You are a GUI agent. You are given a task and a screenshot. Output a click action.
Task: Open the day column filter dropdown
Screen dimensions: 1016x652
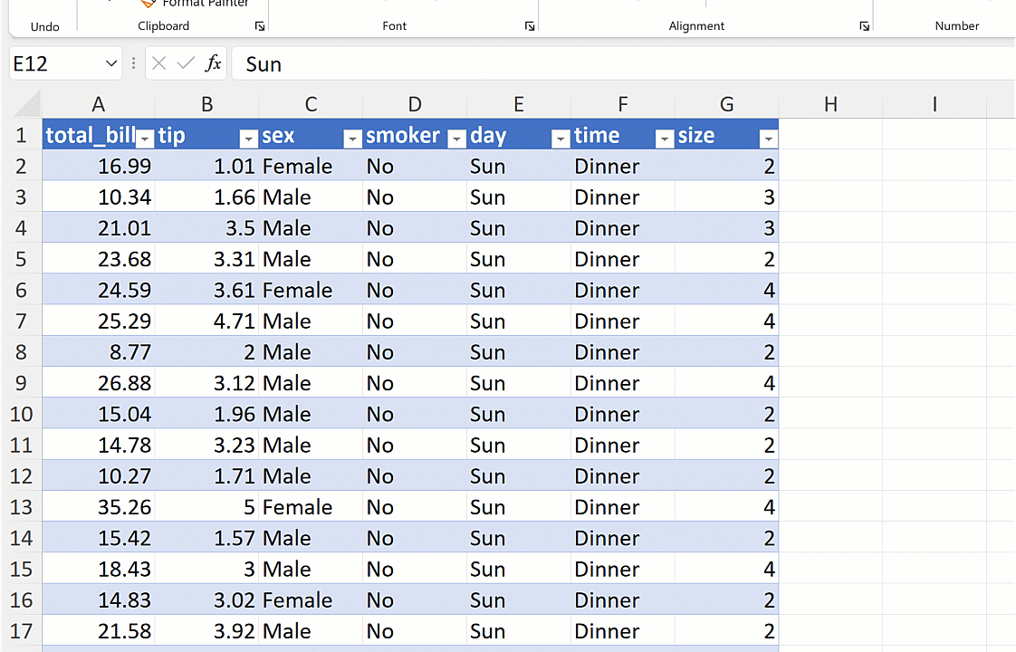[561, 138]
